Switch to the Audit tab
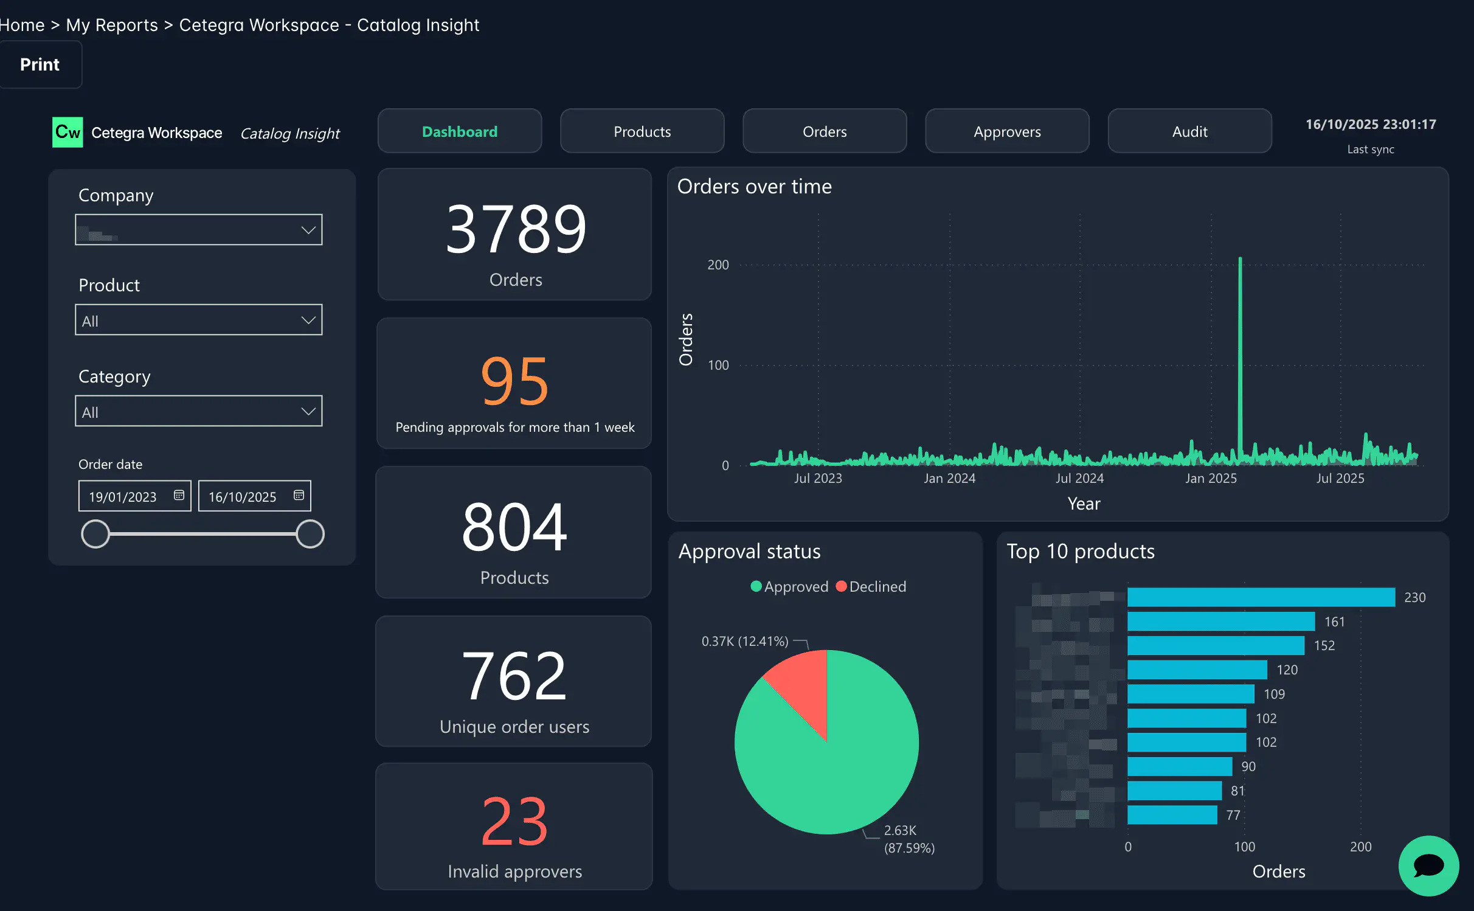The image size is (1474, 911). tap(1189, 131)
